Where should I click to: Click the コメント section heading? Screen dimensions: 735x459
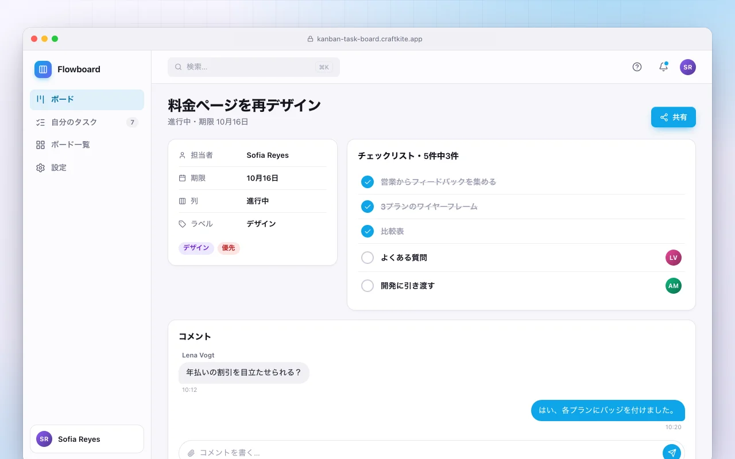tap(195, 337)
